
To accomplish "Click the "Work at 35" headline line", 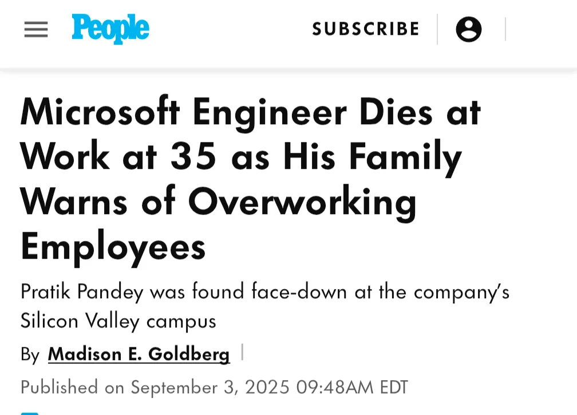I will [x=118, y=157].
